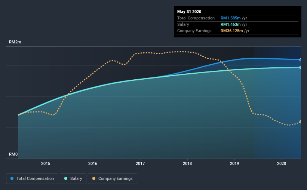Click the 2016 x-axis label
Viewport: 307px width, 190px height.
click(x=93, y=163)
